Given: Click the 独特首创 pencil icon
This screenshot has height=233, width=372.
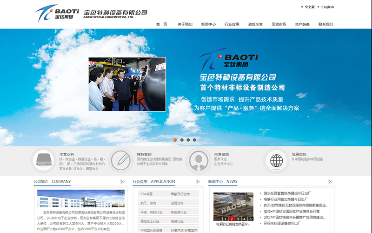Looking at the screenshot, I should tap(121, 160).
